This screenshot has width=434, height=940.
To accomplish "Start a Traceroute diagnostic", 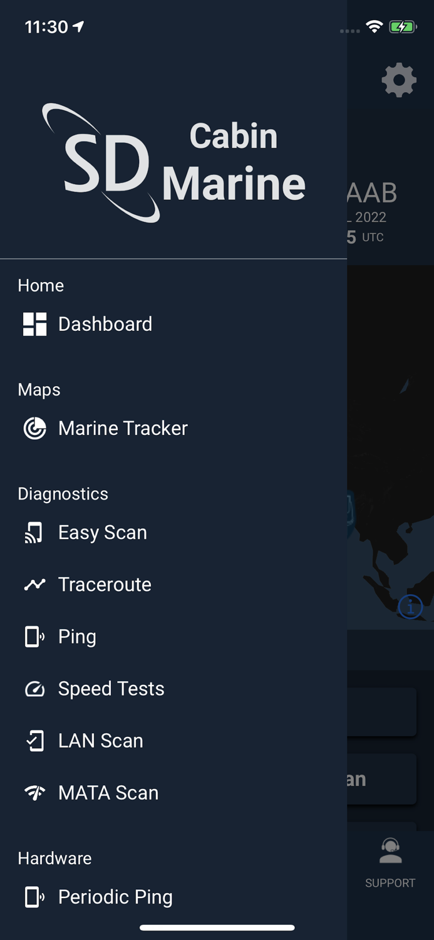I will (x=105, y=584).
